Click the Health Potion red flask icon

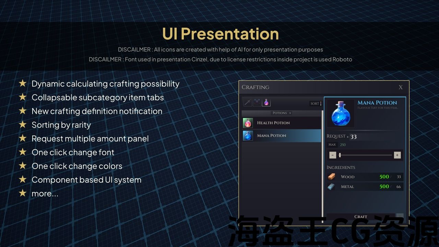[248, 123]
